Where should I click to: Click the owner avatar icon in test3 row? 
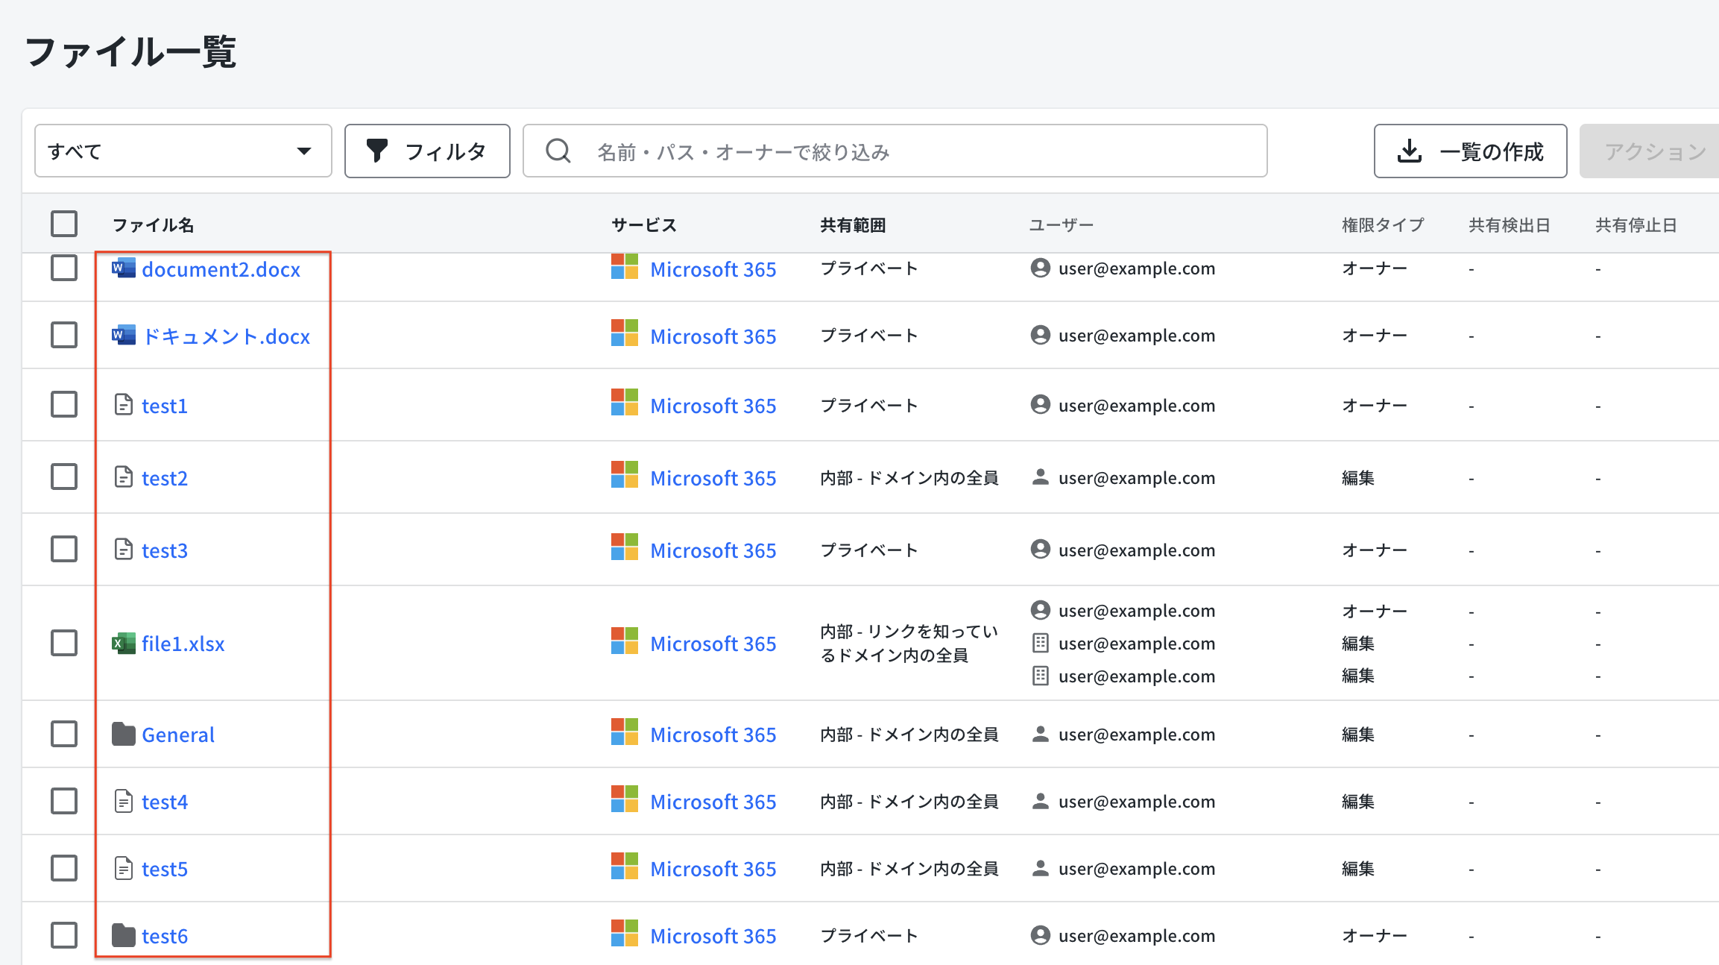(x=1041, y=550)
